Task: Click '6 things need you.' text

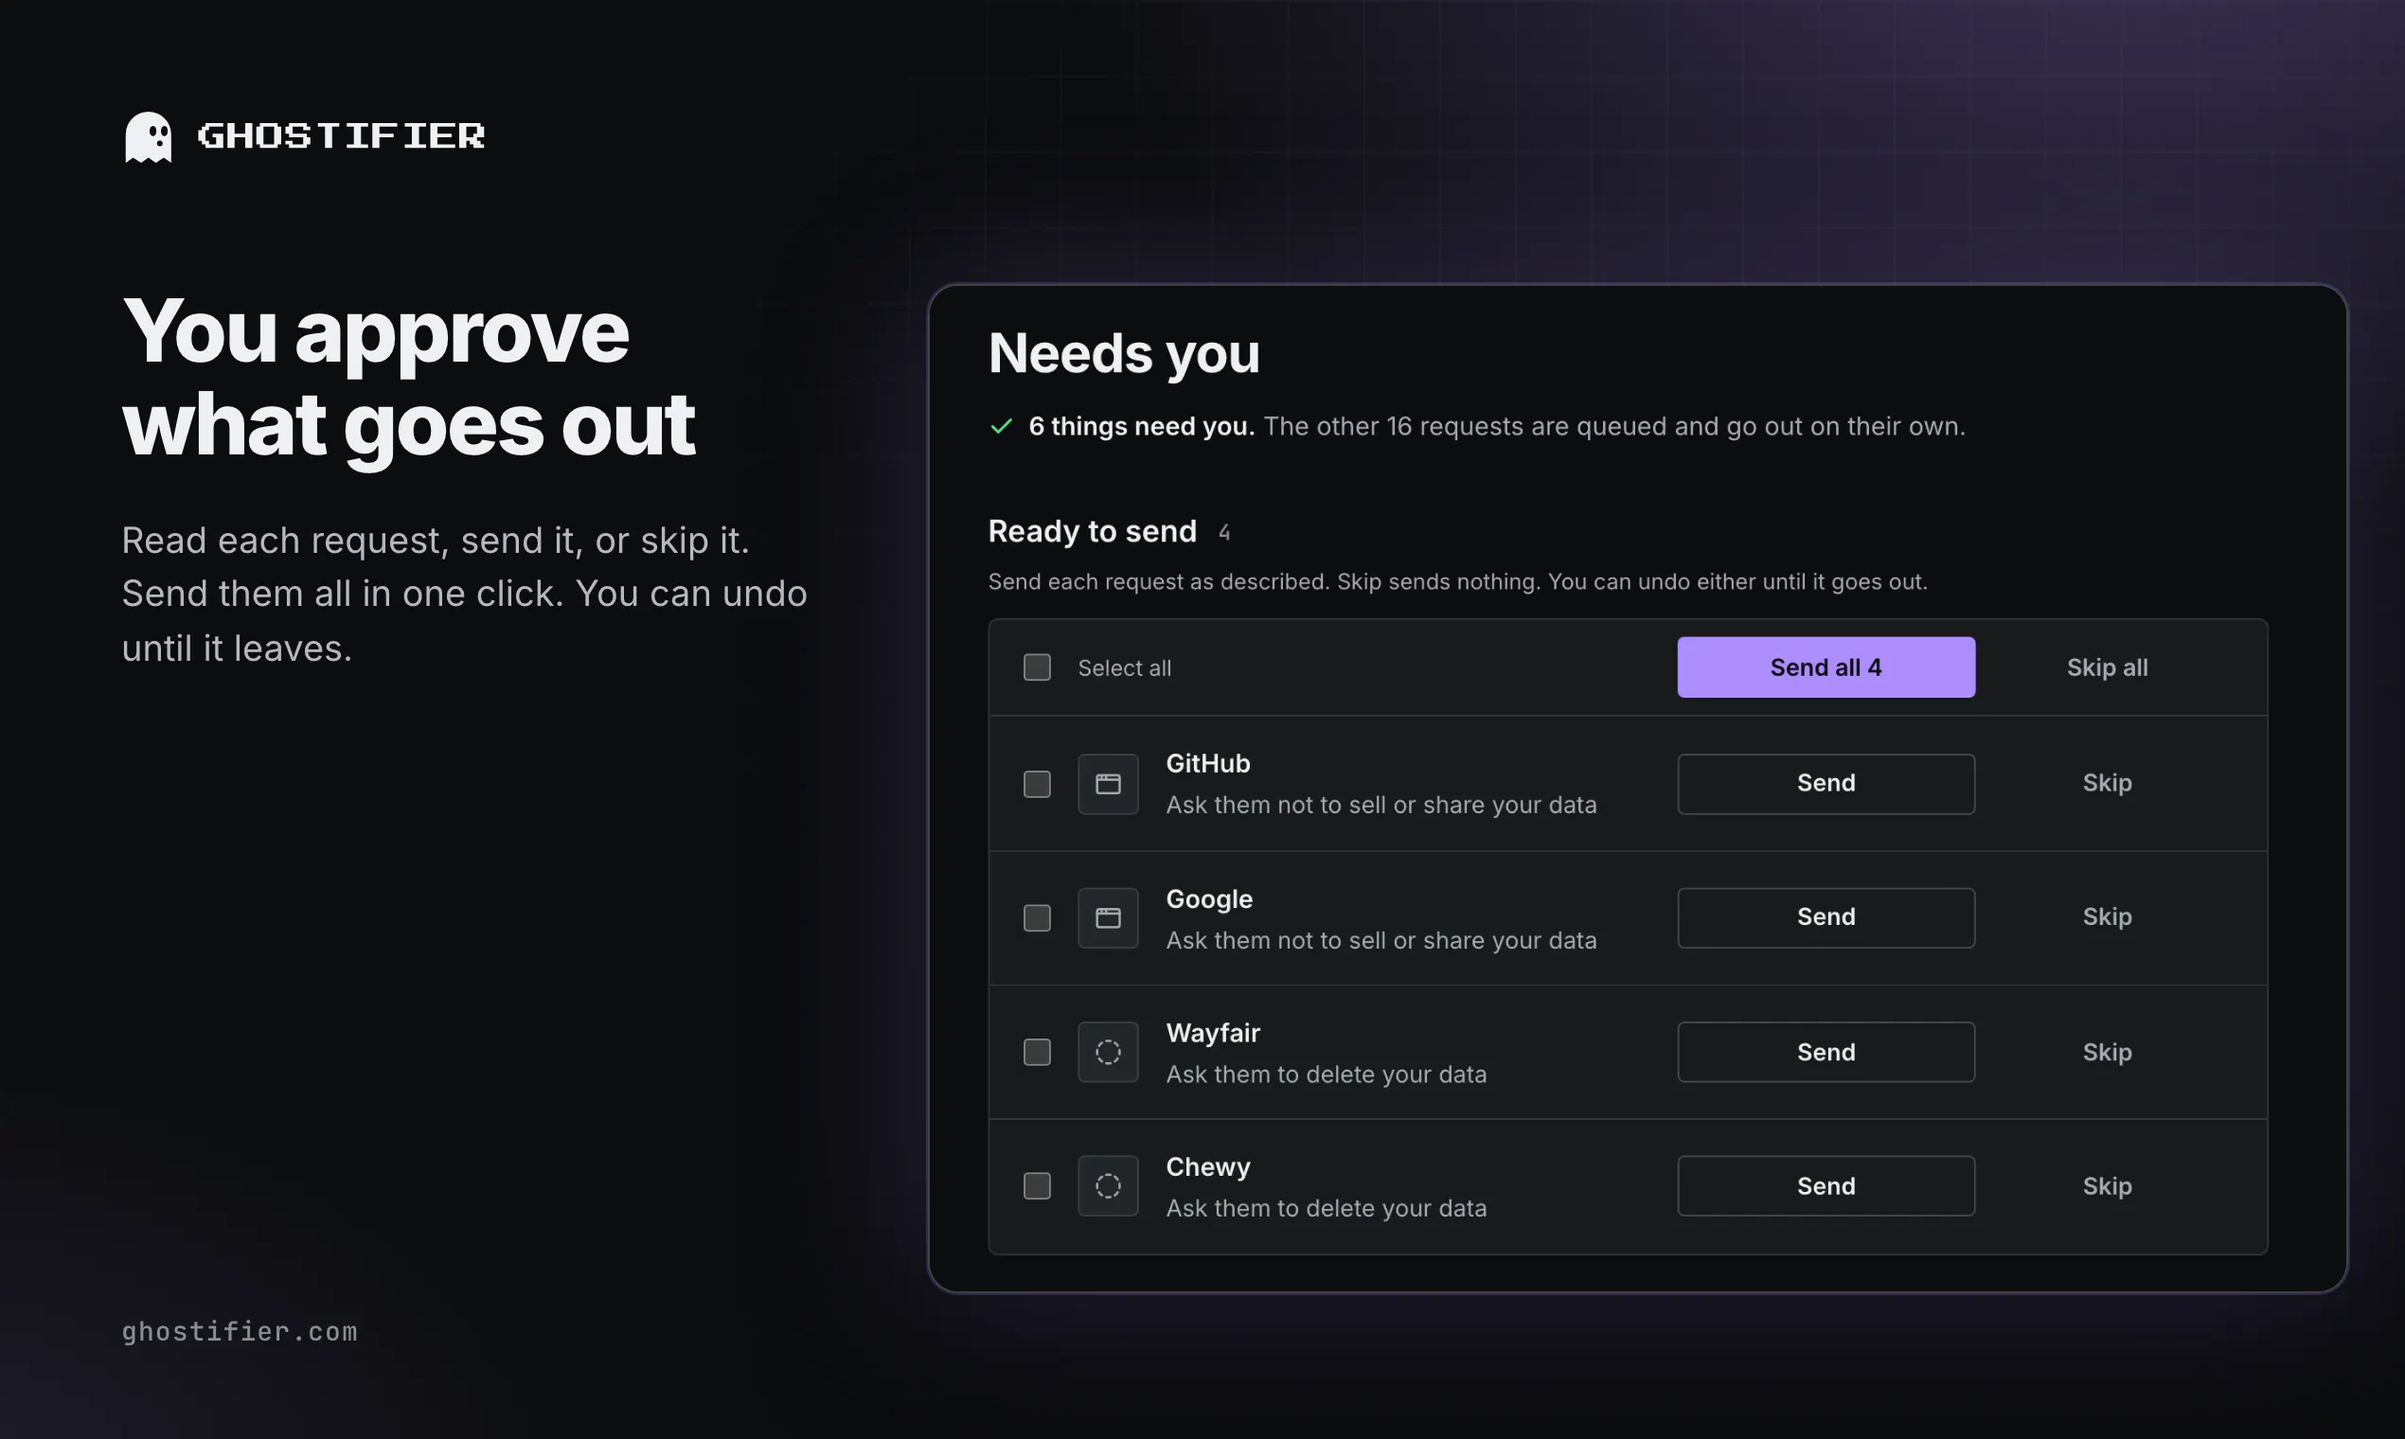Action: pyautogui.click(x=1141, y=426)
